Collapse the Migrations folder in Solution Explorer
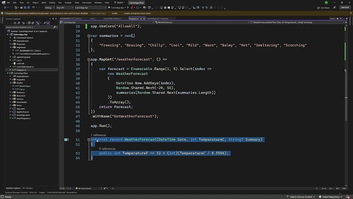 [10, 47]
